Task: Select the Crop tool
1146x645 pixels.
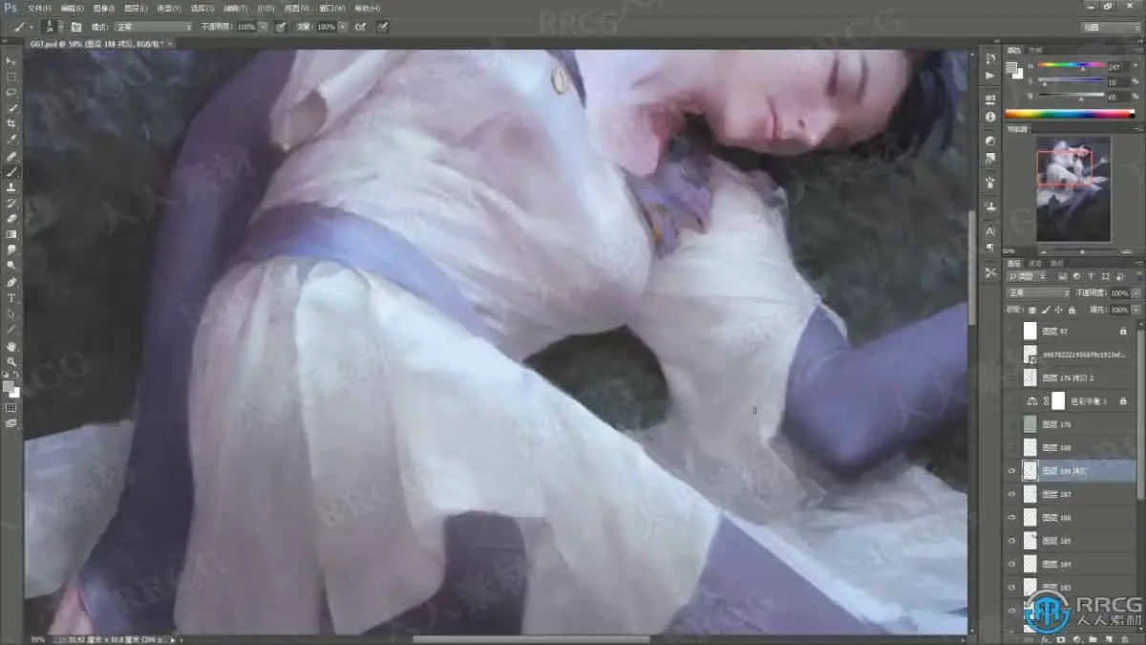Action: pos(11,124)
